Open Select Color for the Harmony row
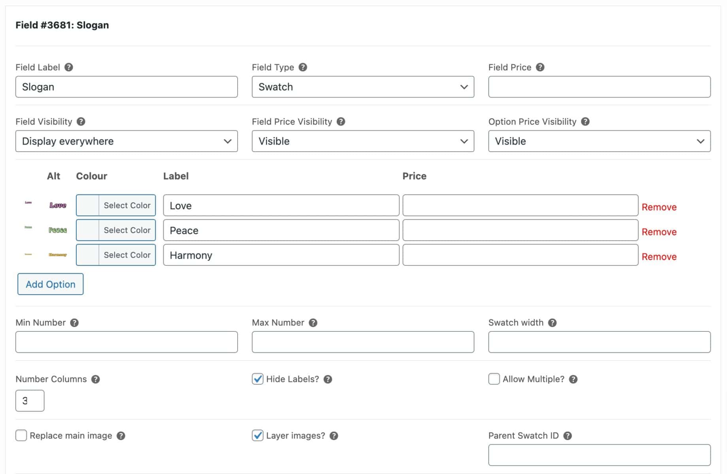This screenshot has width=727, height=474. (116, 255)
